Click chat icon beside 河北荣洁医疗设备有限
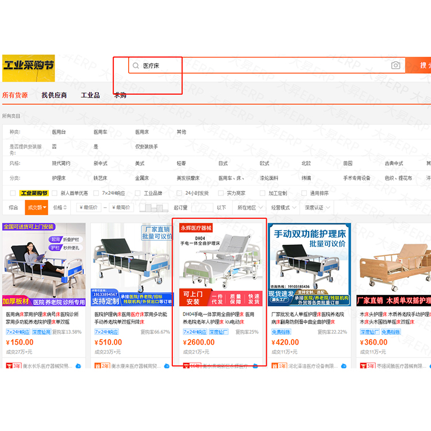431x431 pixels. [x=344, y=366]
